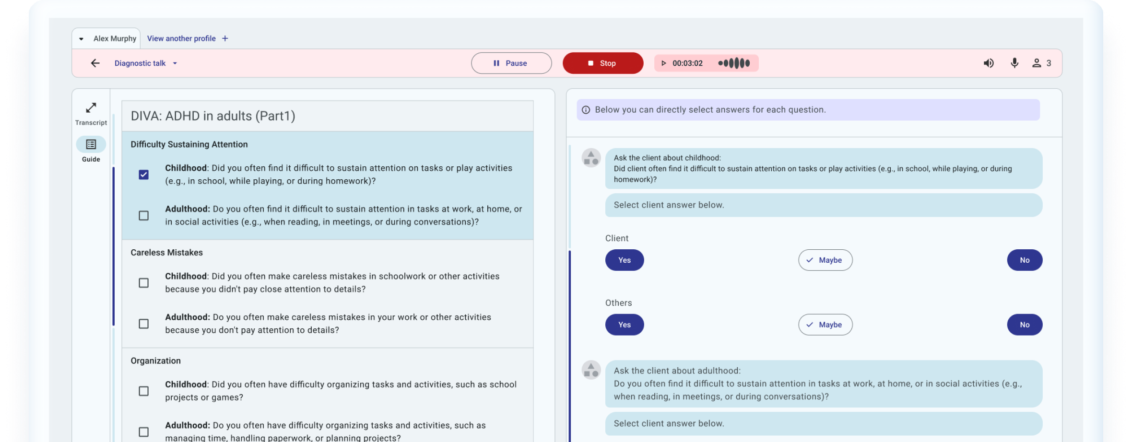Select the Guide view icon
This screenshot has width=1132, height=442.
coord(91,144)
